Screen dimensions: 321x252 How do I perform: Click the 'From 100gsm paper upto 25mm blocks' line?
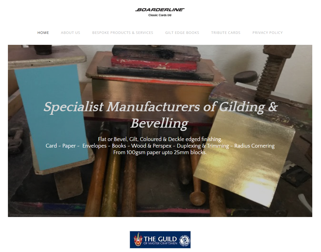point(160,152)
